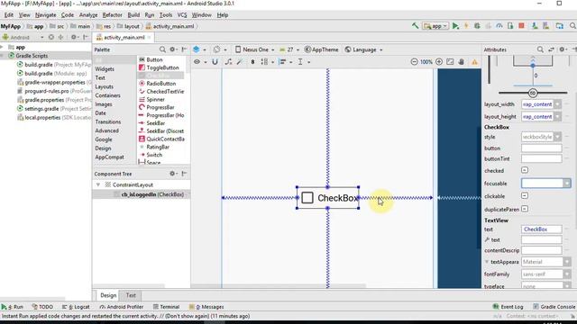Close the activity_main.xml tab

click(149, 38)
